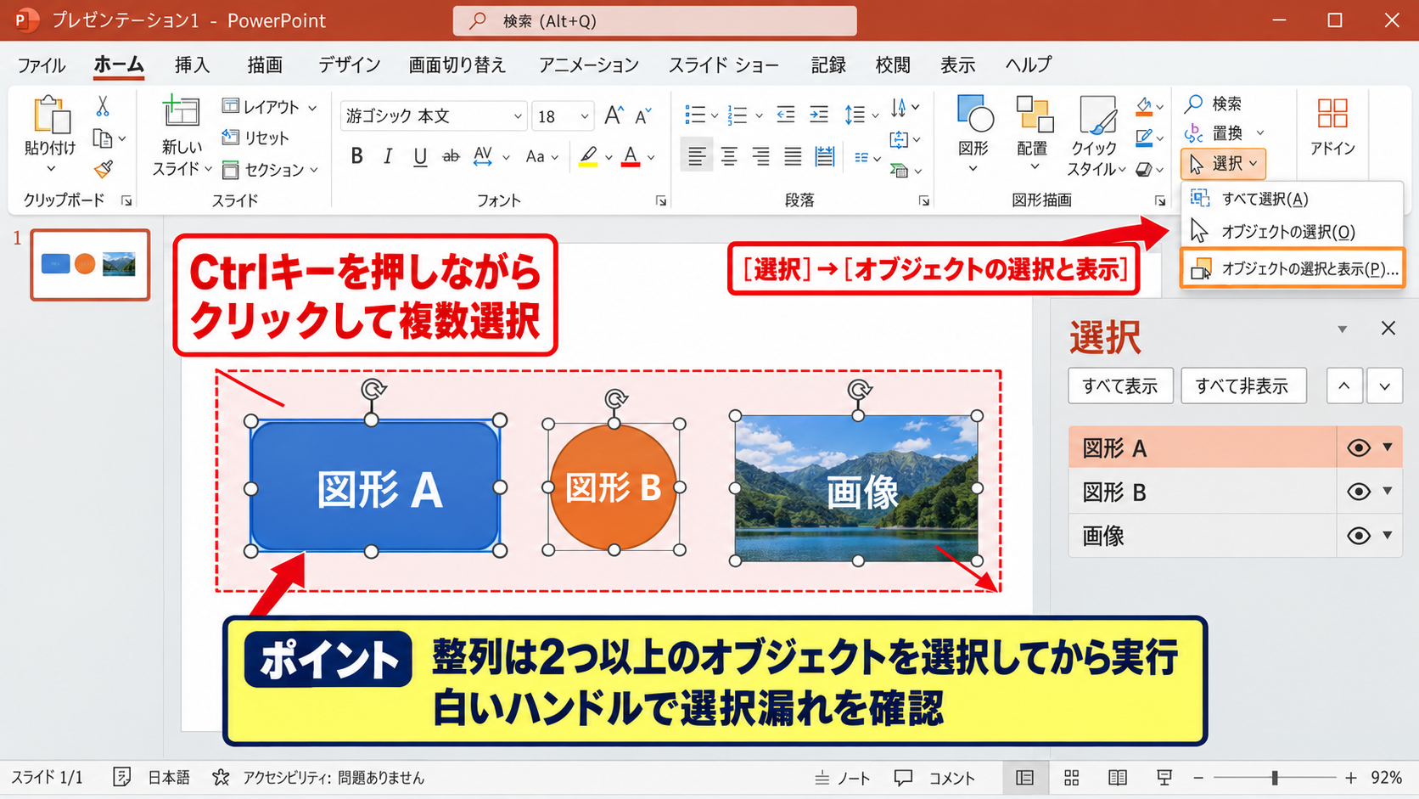The width and height of the screenshot is (1419, 799).
Task: Click the font color red A swatch
Action: tap(630, 156)
